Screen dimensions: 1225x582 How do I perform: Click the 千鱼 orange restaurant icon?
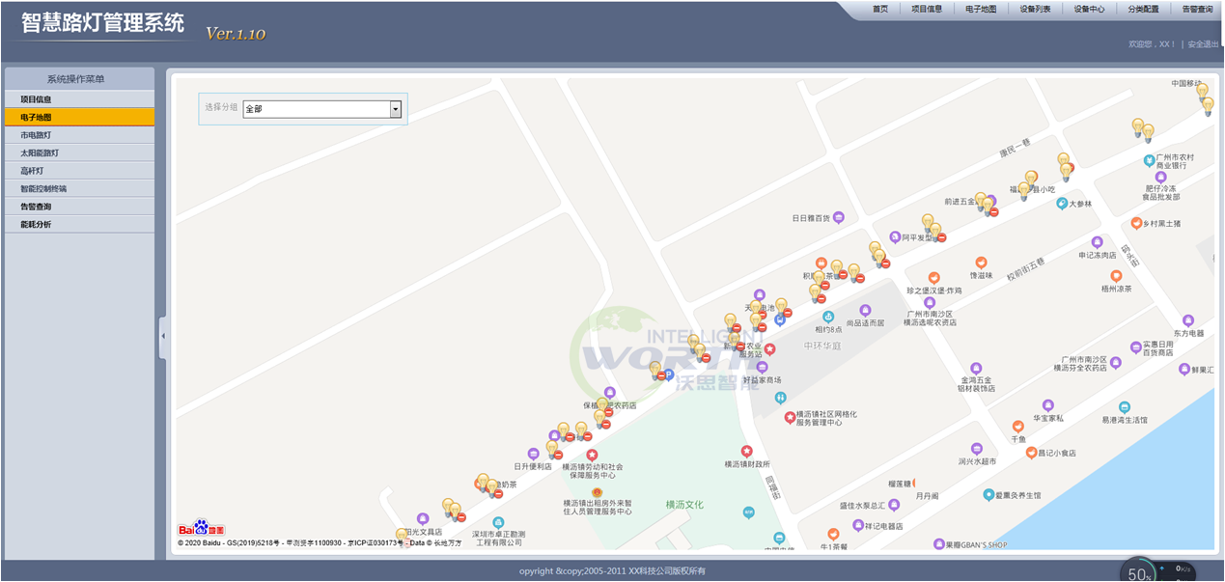click(x=1017, y=426)
